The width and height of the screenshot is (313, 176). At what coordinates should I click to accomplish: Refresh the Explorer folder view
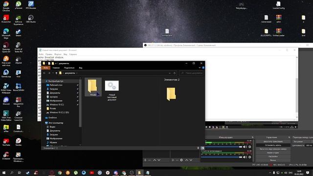click(175, 73)
